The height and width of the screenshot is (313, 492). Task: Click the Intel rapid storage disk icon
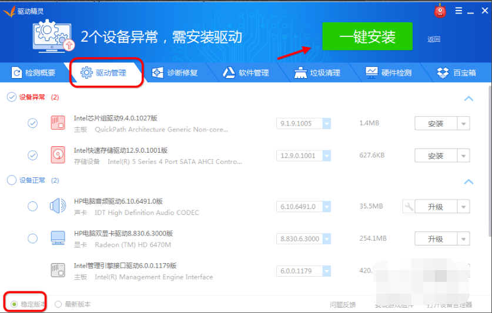click(x=58, y=156)
